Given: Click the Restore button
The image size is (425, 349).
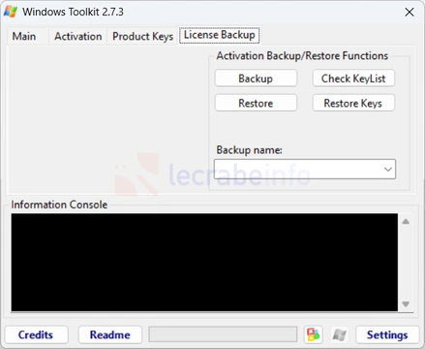Looking at the screenshot, I should click(256, 103).
